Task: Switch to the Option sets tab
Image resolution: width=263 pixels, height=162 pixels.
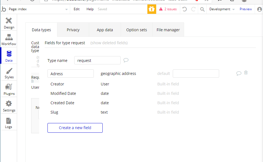Action: (137, 30)
